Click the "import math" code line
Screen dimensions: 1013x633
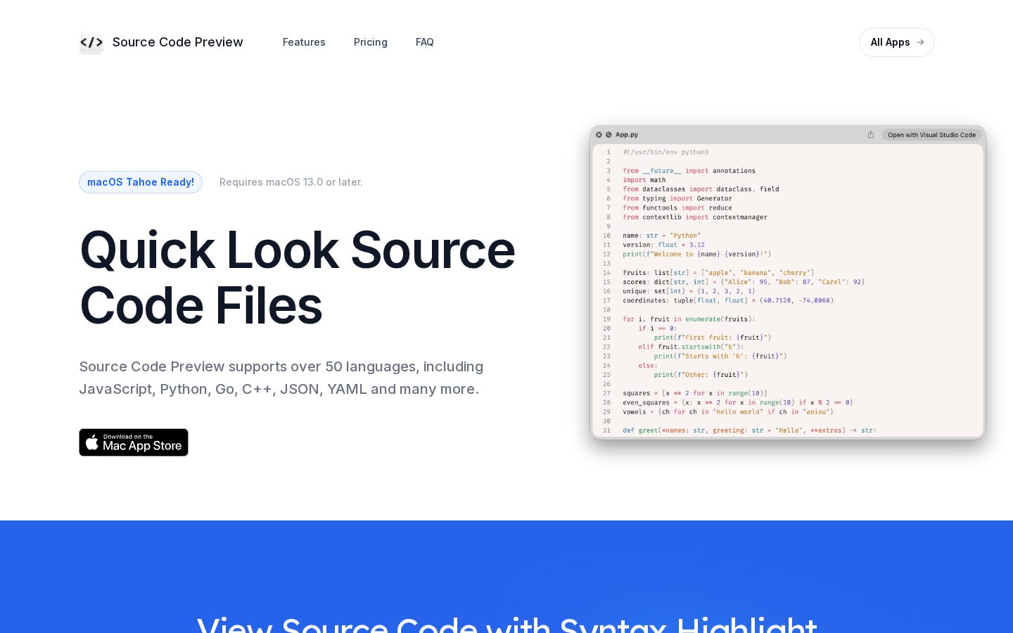pos(644,180)
